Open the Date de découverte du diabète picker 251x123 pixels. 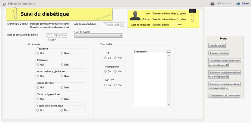(65, 35)
